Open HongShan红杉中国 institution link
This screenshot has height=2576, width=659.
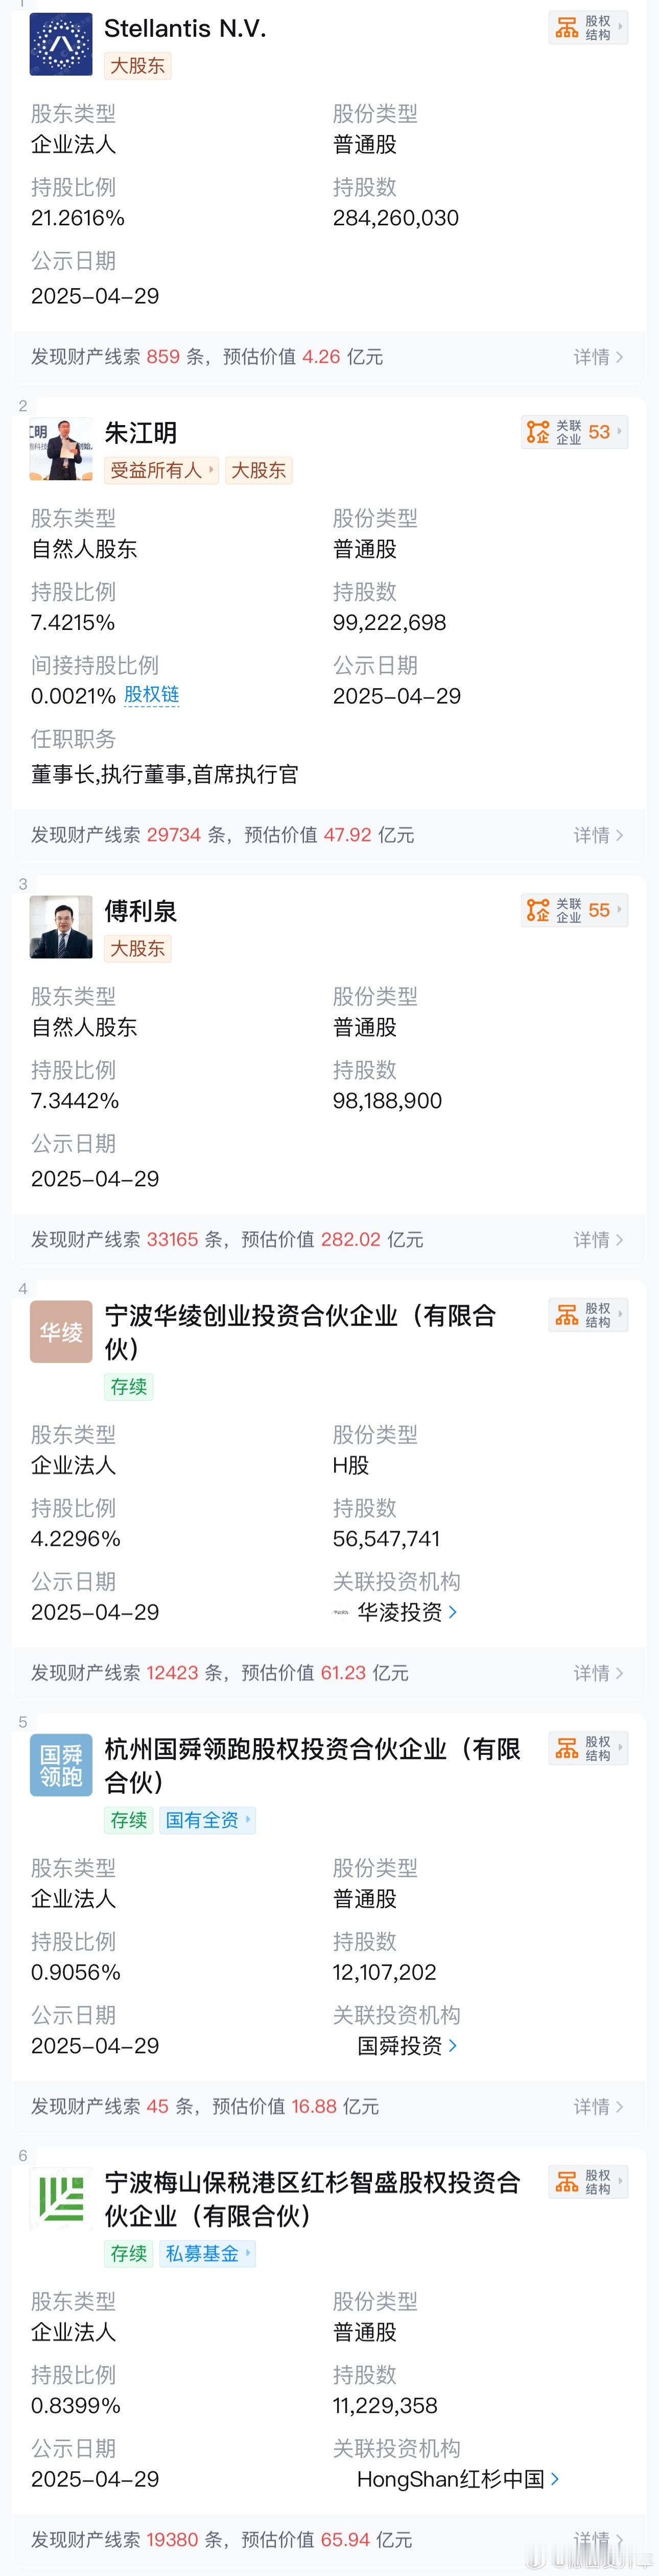coord(458,2479)
